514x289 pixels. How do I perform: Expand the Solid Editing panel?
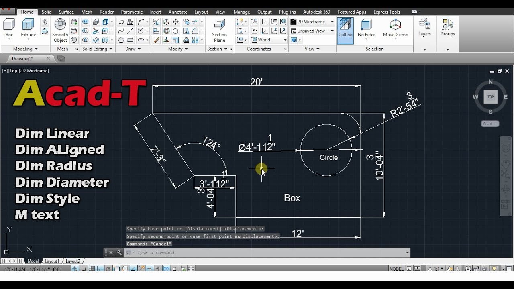point(98,49)
